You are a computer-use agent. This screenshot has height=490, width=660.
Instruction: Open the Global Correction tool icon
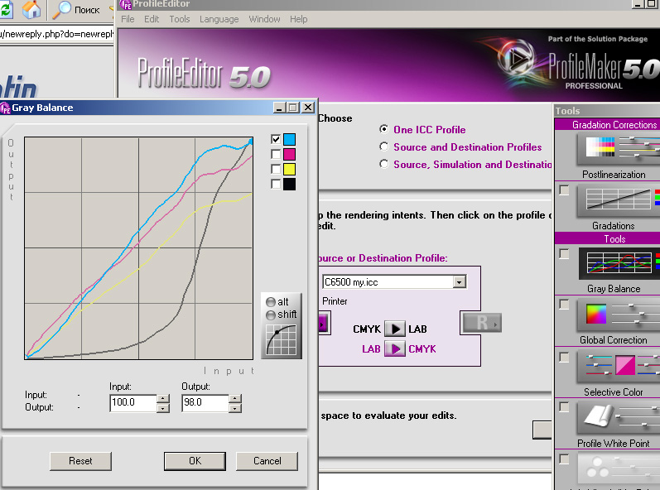point(618,315)
